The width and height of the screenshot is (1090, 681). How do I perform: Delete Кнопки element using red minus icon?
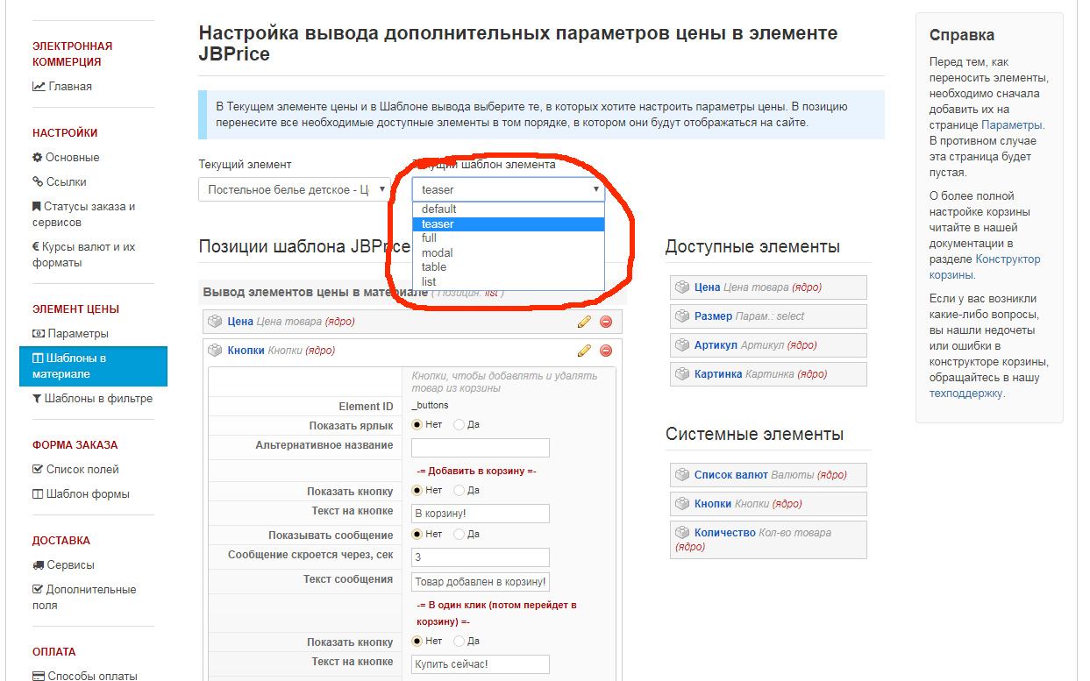(606, 351)
